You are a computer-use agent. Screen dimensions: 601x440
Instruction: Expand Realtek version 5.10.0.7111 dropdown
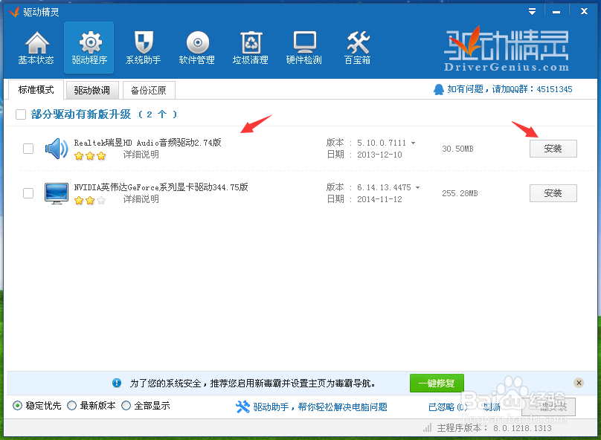pos(414,143)
